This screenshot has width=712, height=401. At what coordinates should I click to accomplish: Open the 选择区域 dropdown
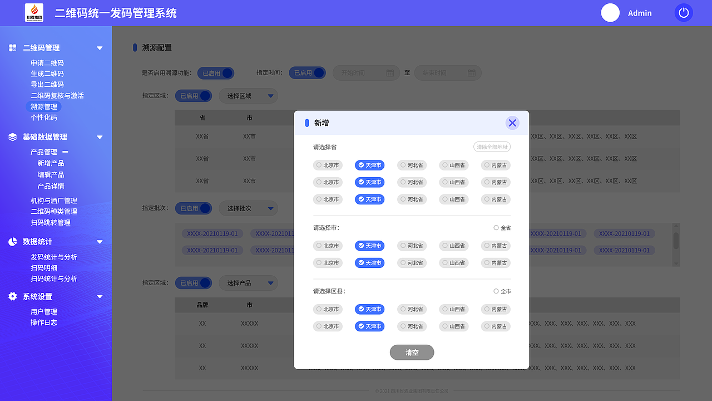(x=248, y=95)
